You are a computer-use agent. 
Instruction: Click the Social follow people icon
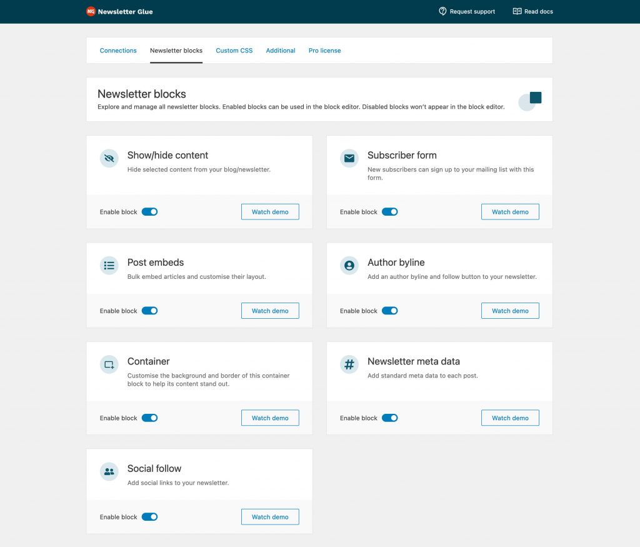click(109, 472)
